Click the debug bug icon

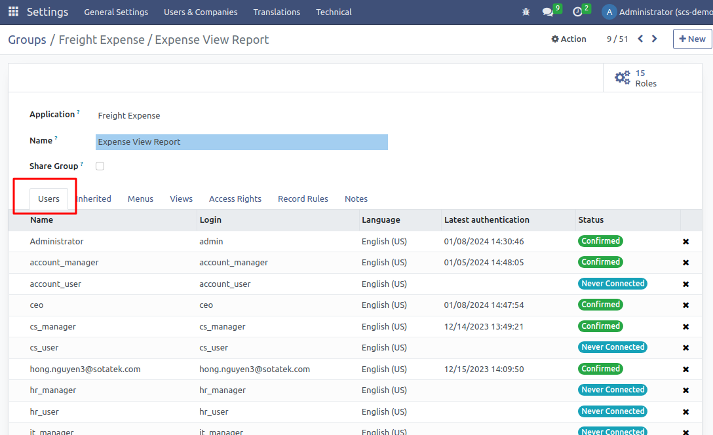click(x=526, y=12)
